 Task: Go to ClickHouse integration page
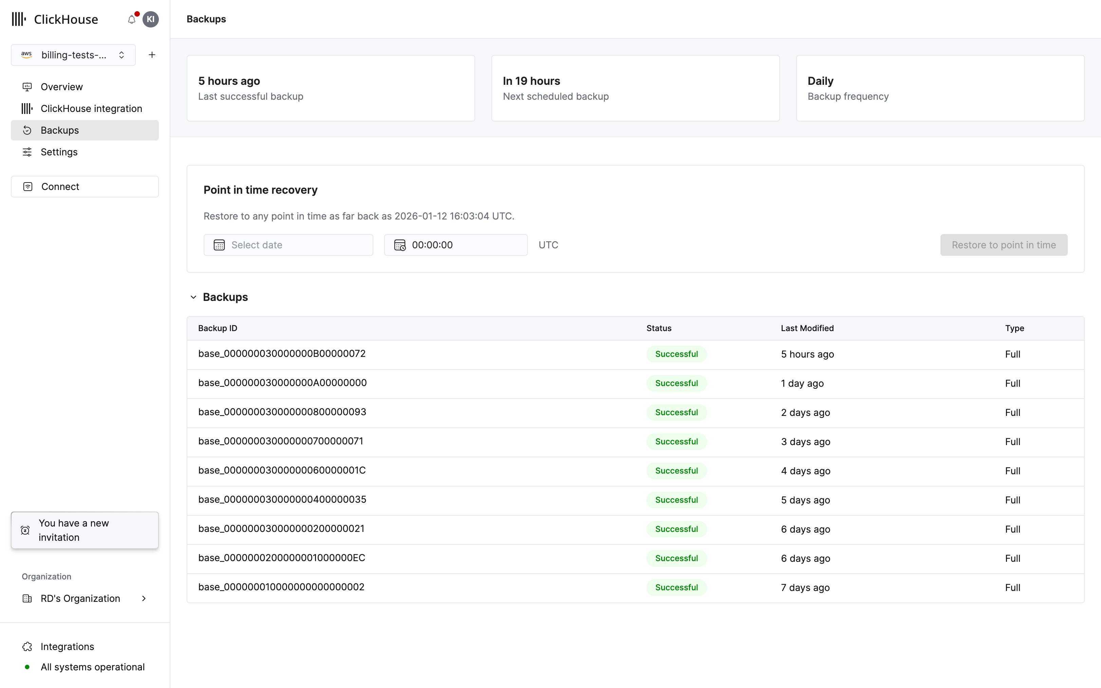(x=91, y=108)
